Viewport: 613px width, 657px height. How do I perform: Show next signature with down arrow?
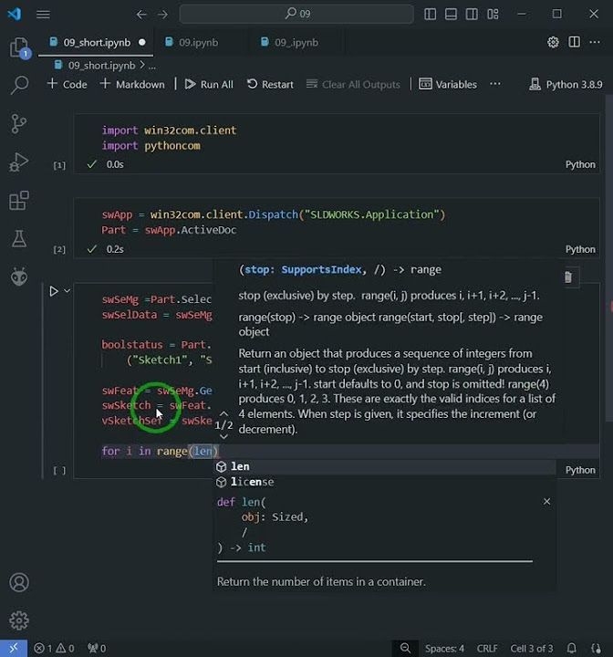pyautogui.click(x=223, y=436)
